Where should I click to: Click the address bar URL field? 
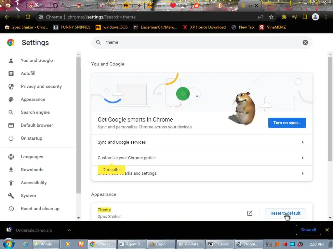point(147,17)
